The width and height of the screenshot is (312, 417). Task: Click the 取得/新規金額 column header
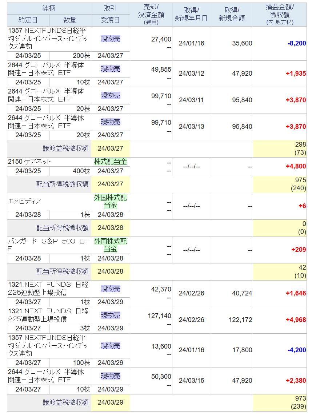point(232,15)
